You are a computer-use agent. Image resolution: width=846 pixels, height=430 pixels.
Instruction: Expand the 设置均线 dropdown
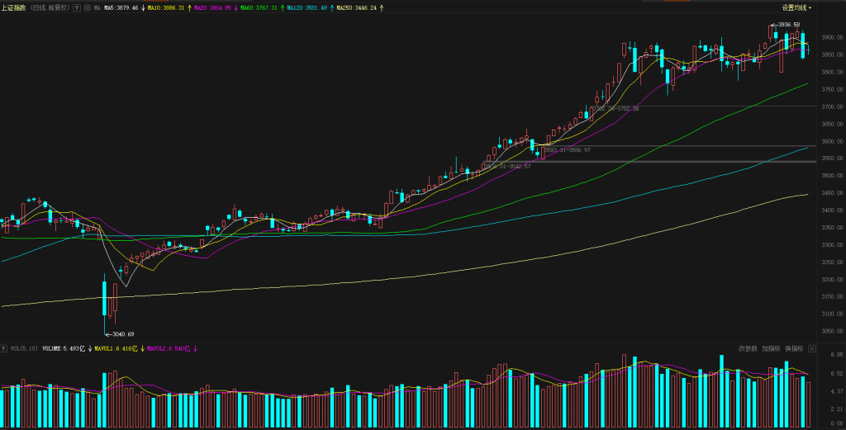(x=796, y=7)
